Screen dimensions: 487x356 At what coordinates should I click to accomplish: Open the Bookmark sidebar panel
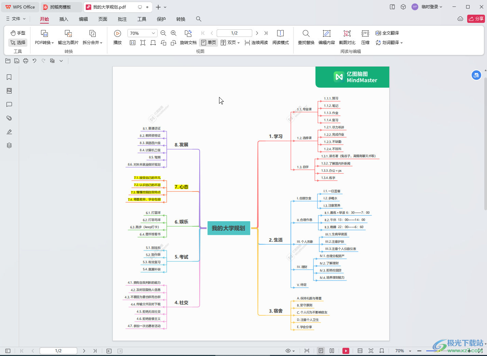click(9, 77)
